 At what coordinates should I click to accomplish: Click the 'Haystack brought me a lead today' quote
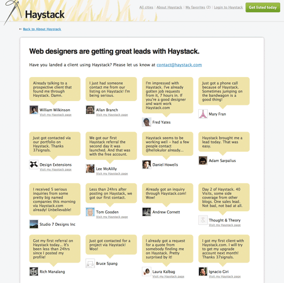[224, 142]
